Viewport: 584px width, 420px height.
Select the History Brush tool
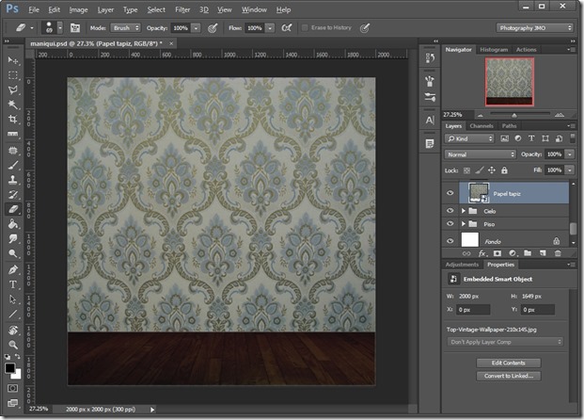(13, 194)
